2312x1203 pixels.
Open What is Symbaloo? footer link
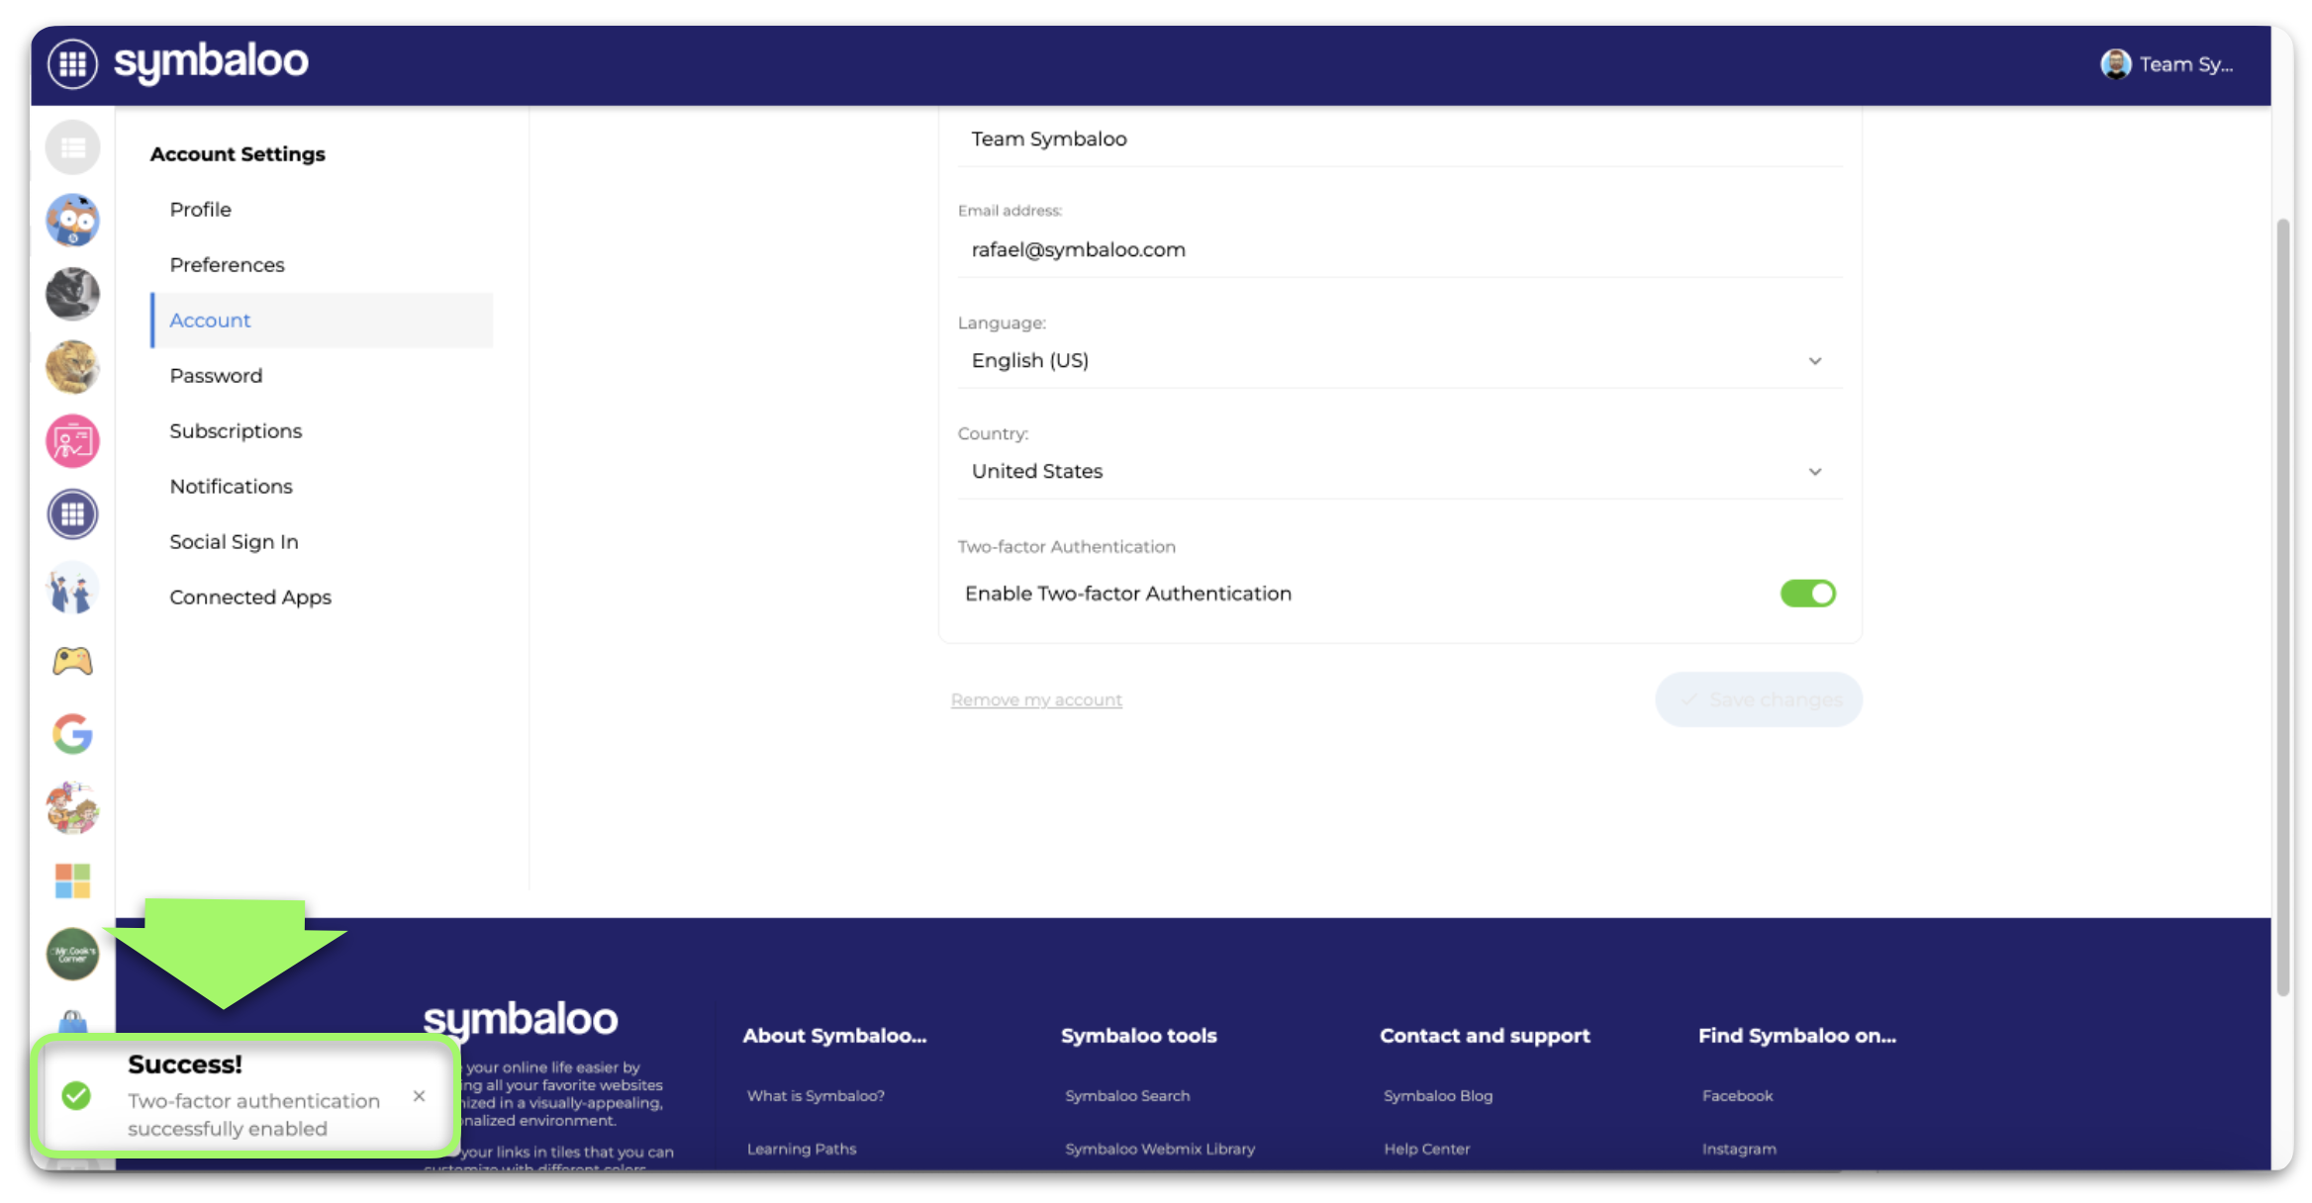pos(816,1096)
